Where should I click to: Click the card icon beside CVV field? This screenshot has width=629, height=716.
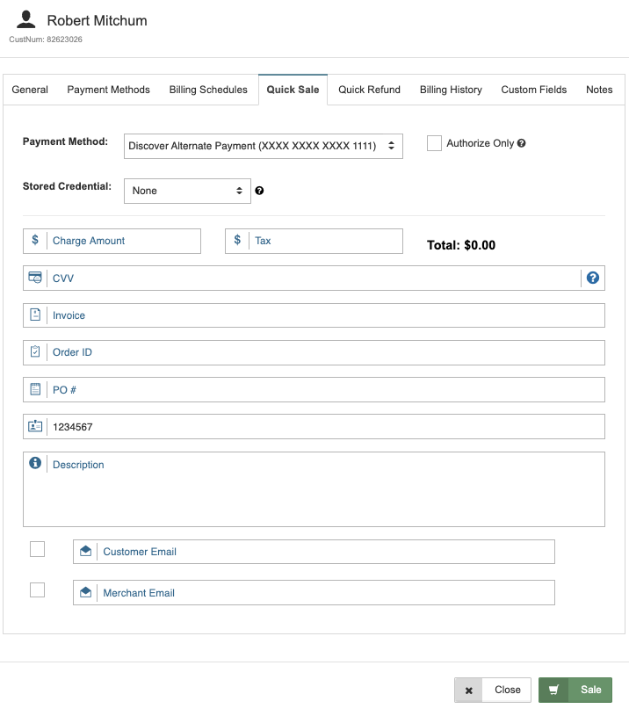click(35, 277)
